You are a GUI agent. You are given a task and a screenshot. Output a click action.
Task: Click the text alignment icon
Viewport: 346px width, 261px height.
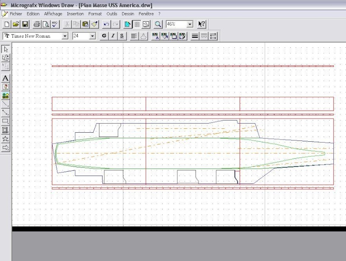[x=134, y=36]
